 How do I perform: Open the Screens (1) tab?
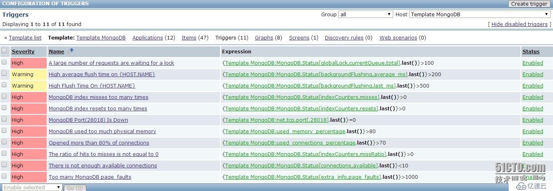coord(299,37)
